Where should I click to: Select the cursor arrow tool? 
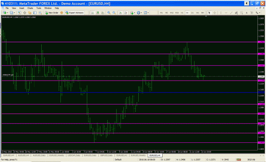tap(209, 13)
